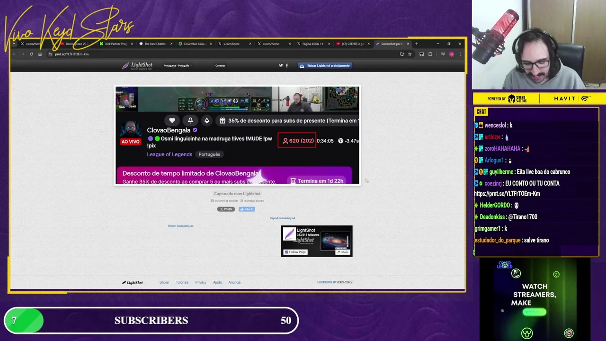Click the prnt.sc link in stream chat
606x341 pixels.
pyautogui.click(x=507, y=194)
